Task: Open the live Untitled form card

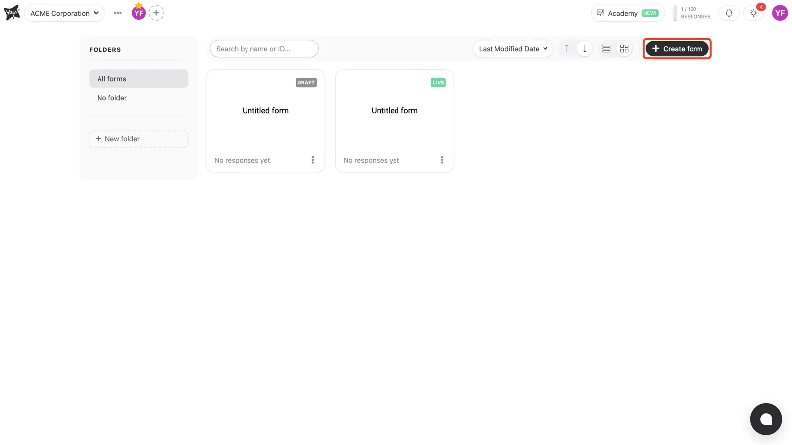Action: 395,121
